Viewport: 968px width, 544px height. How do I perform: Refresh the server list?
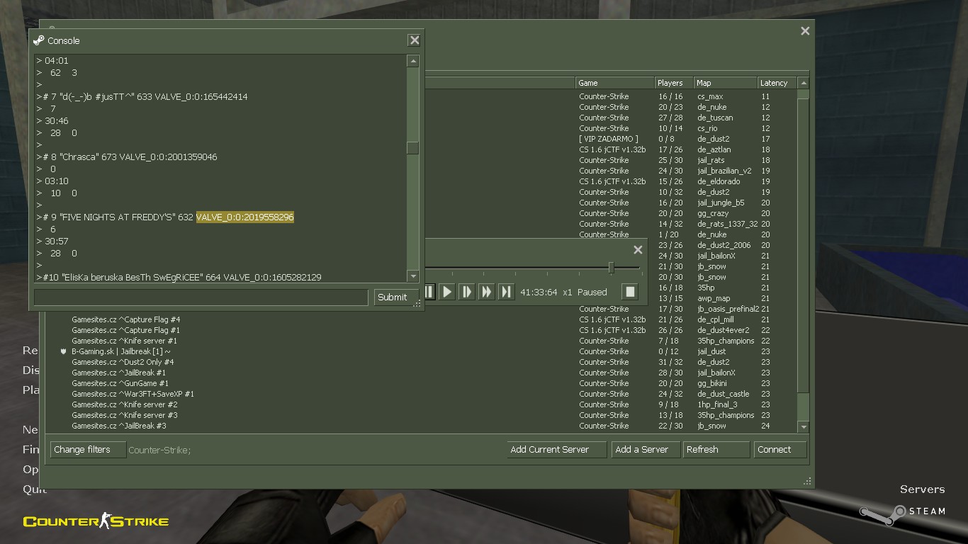pyautogui.click(x=716, y=450)
